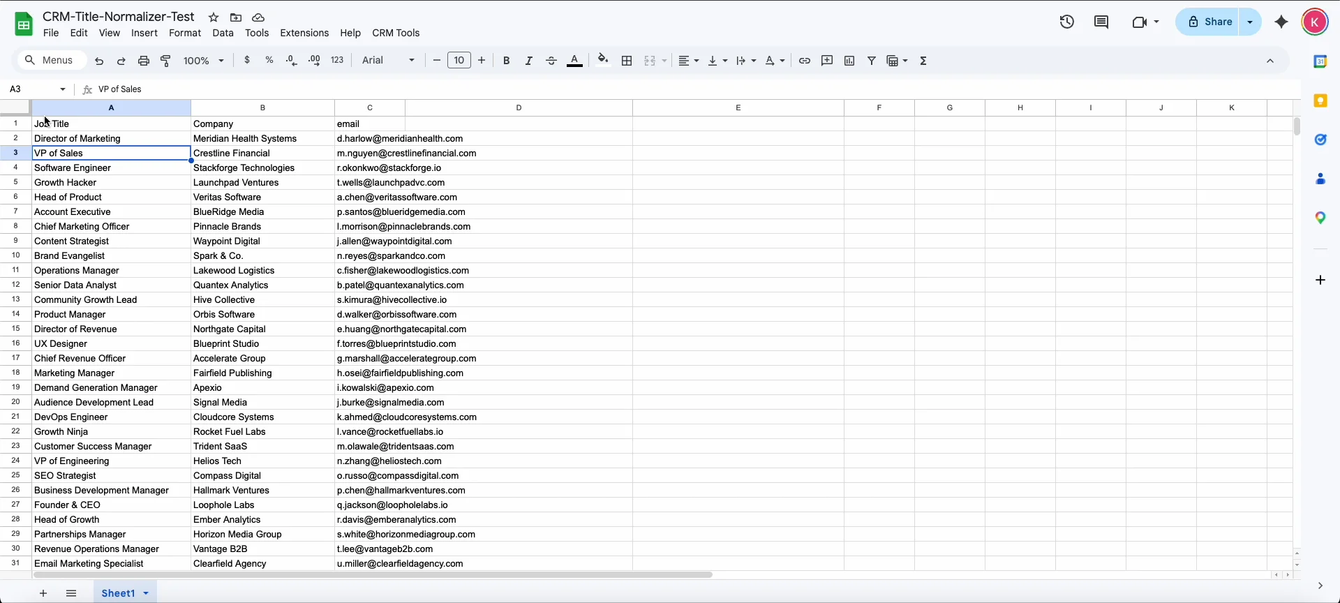Open the comments panel icon

click(x=1102, y=22)
